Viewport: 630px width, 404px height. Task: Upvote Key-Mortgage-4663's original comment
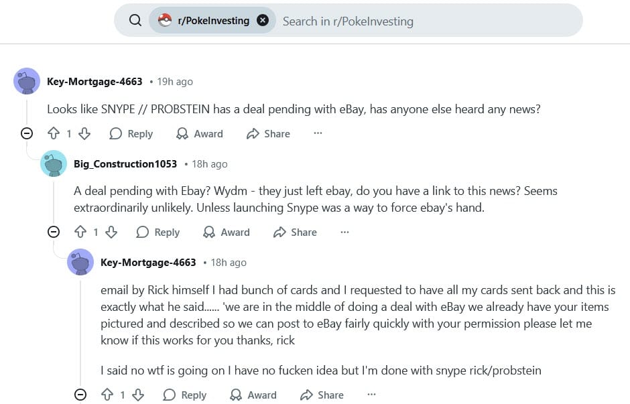[54, 133]
